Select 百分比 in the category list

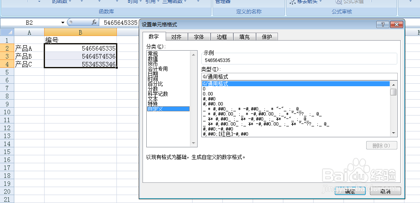[x=169, y=84]
